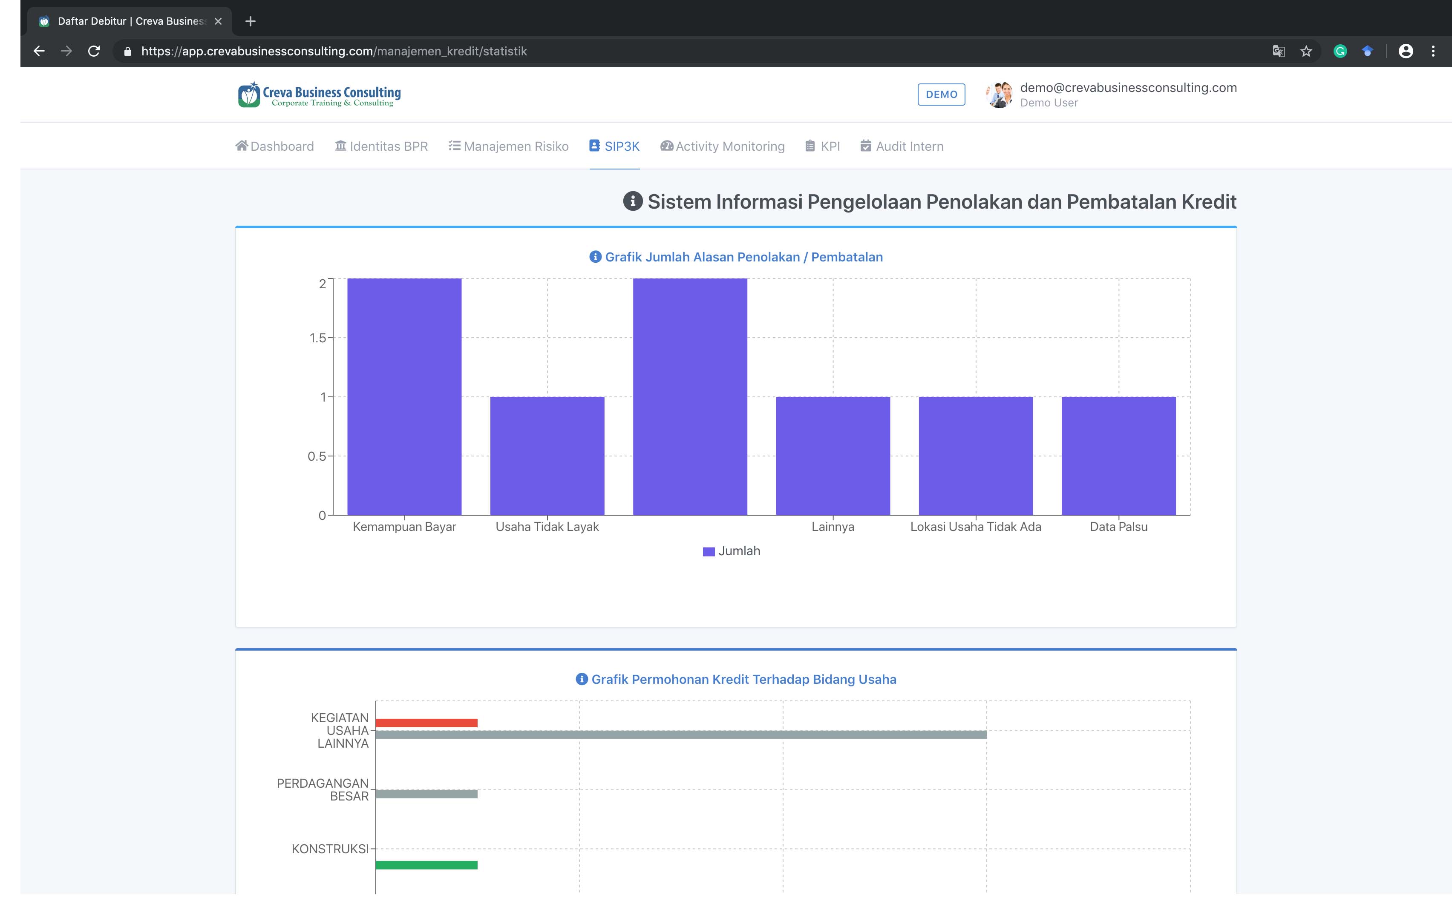Viewport: 1452px width, 918px height.
Task: Click the PERDAGANGAN BESAR axis label
Action: click(323, 789)
